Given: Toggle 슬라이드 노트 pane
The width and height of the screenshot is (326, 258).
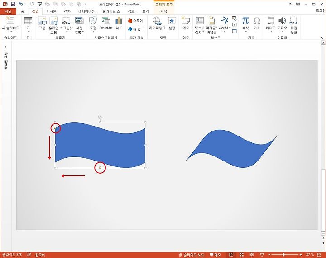Looking at the screenshot, I should coord(192,255).
